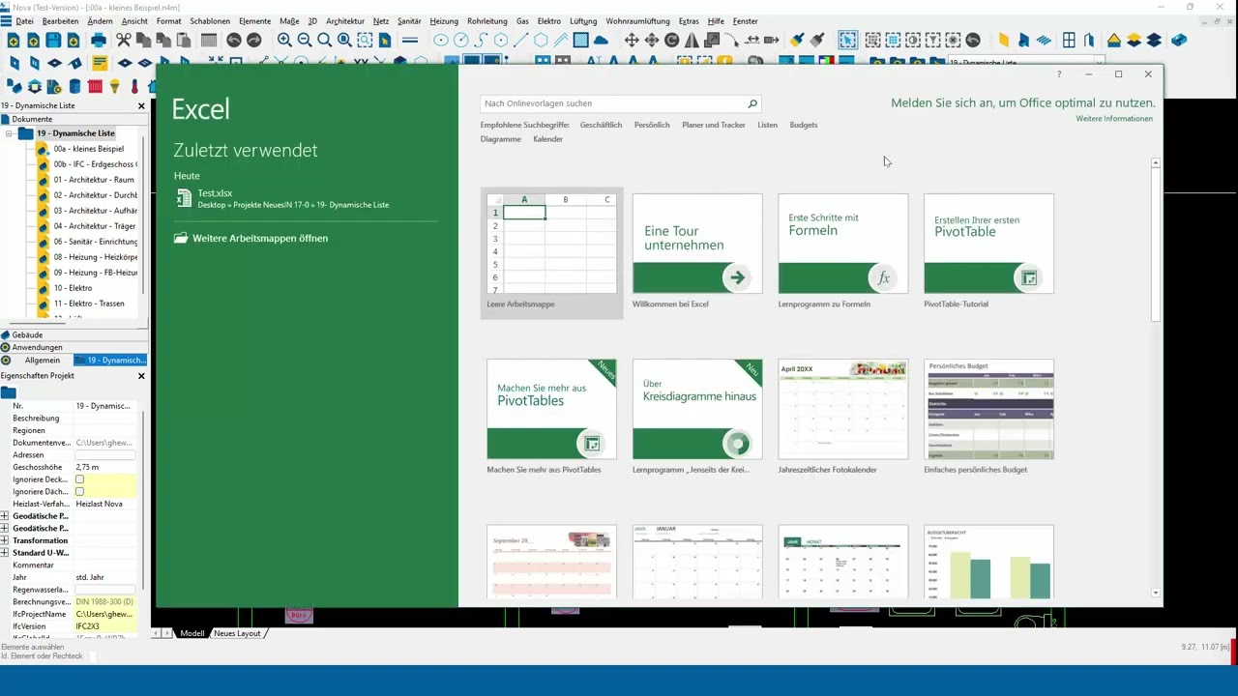Image resolution: width=1238 pixels, height=696 pixels.
Task: Select the PivotTable-Tutorial template
Action: tap(988, 252)
